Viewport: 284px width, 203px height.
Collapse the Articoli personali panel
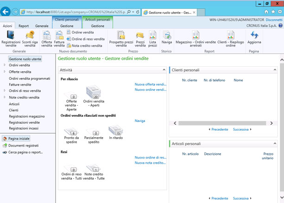point(275,144)
